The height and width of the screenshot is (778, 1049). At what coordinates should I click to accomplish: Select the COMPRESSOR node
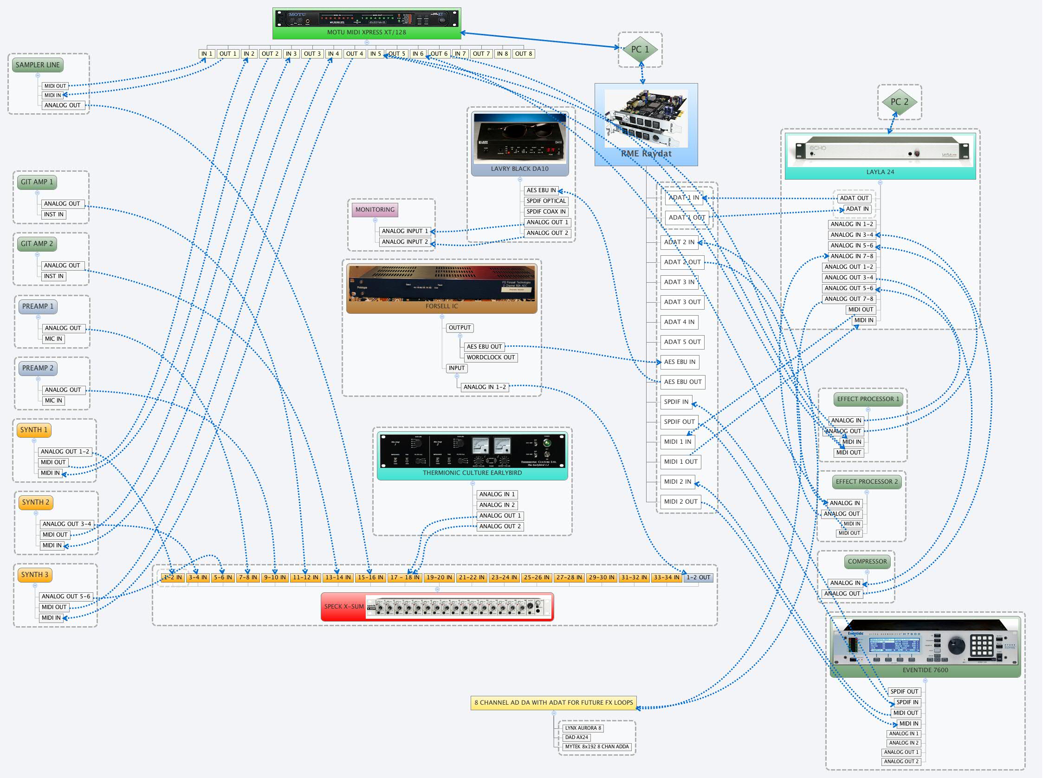point(866,561)
